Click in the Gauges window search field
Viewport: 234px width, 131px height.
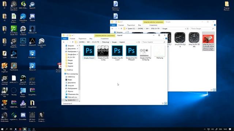202,29
